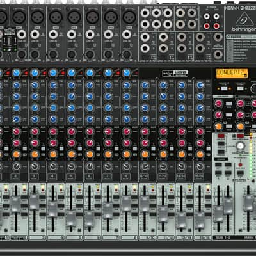Click red button above the white knob
Screen dimensions: 256x256
241,136
